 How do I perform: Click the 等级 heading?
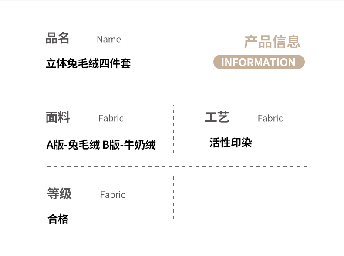coord(59,194)
